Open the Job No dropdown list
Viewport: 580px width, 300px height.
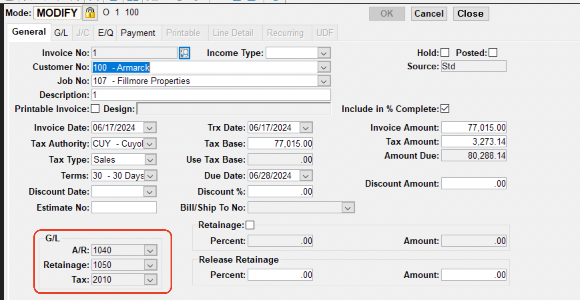(x=323, y=81)
